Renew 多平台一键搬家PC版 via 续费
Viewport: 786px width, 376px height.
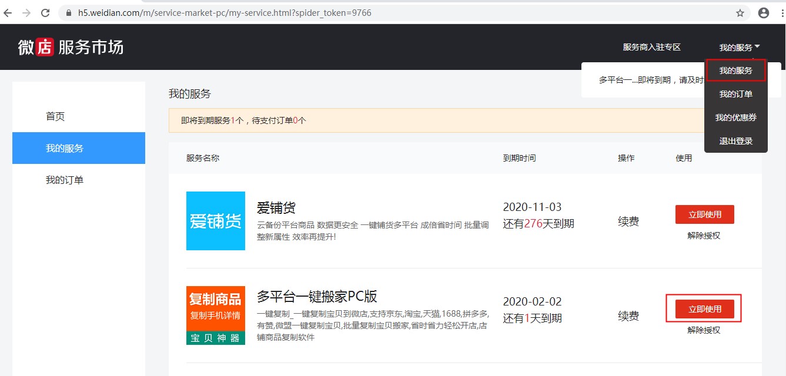(628, 316)
